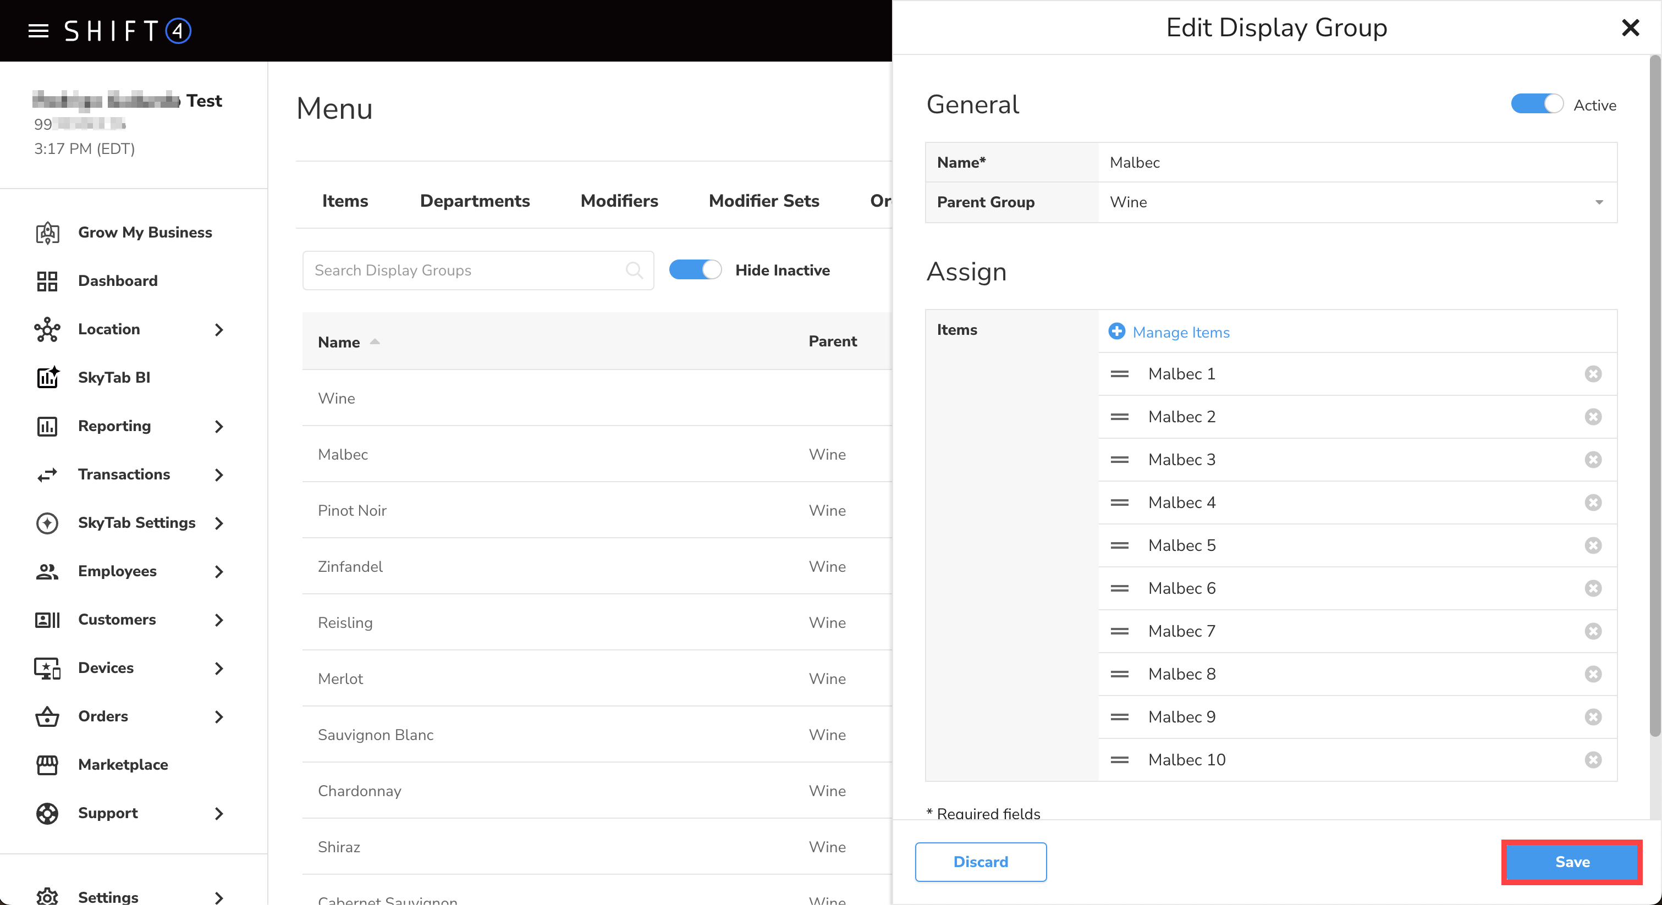Toggle the Hide Inactive switch
Screen dimensions: 1662x905
pos(695,271)
